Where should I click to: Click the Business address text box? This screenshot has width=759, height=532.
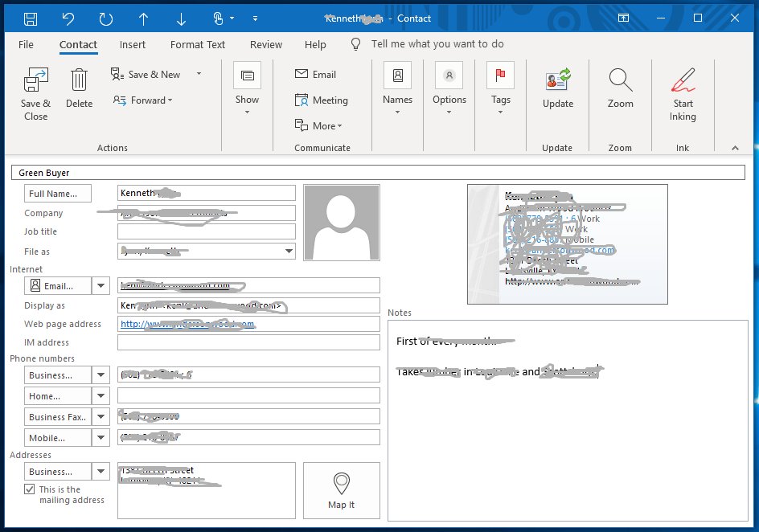click(206, 490)
